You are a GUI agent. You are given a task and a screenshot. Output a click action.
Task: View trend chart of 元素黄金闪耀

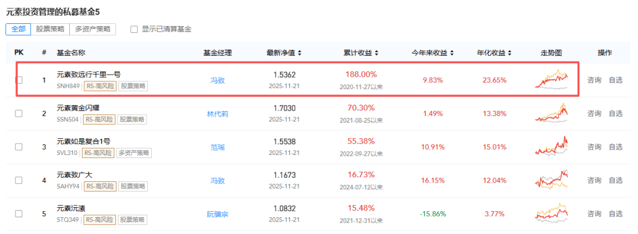click(x=551, y=113)
